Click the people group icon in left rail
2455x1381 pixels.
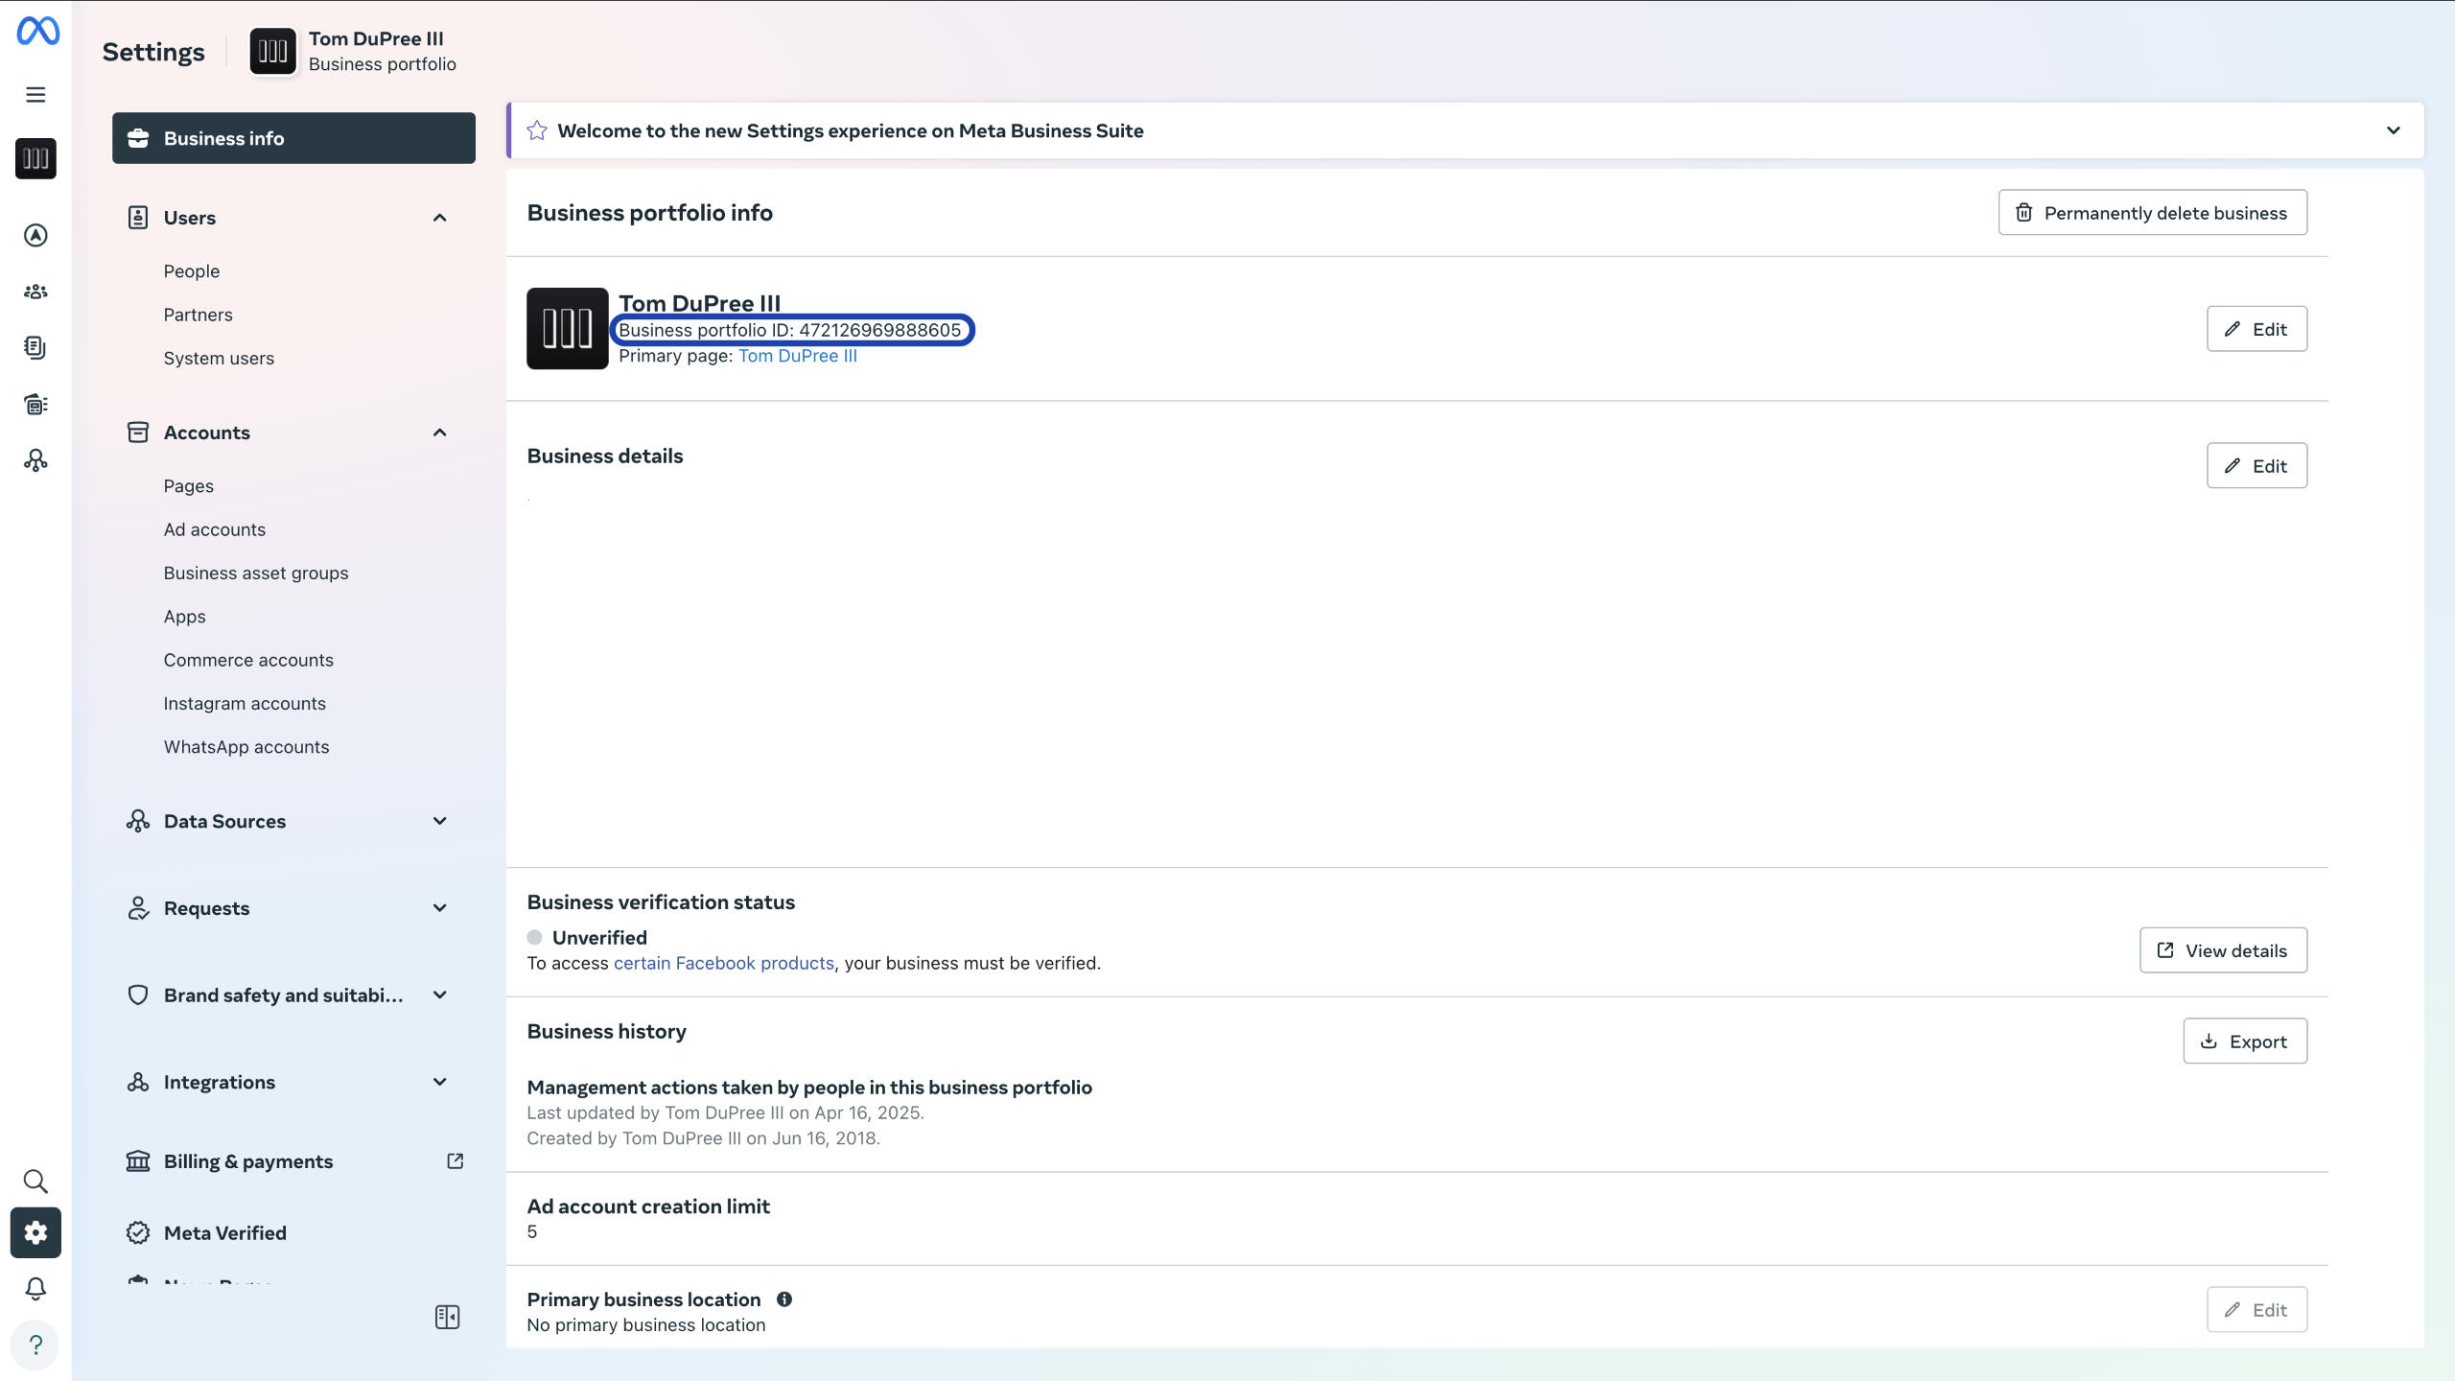coord(35,292)
